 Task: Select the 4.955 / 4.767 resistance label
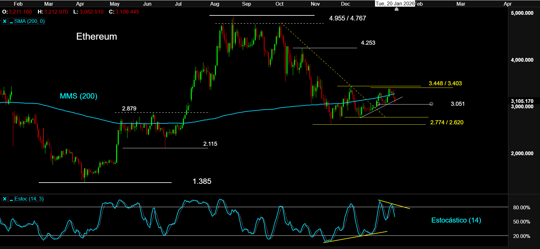[347, 18]
